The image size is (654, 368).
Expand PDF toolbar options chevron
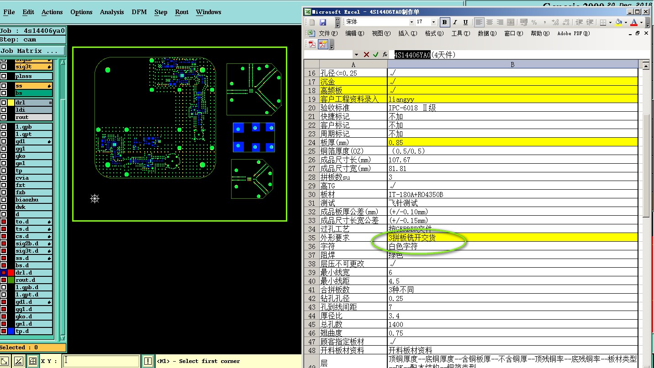(332, 45)
